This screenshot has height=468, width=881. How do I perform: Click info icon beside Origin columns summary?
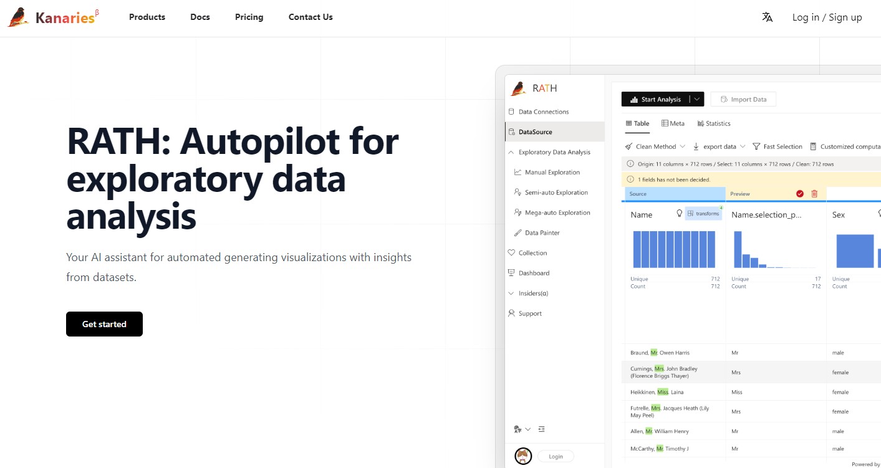[630, 164]
